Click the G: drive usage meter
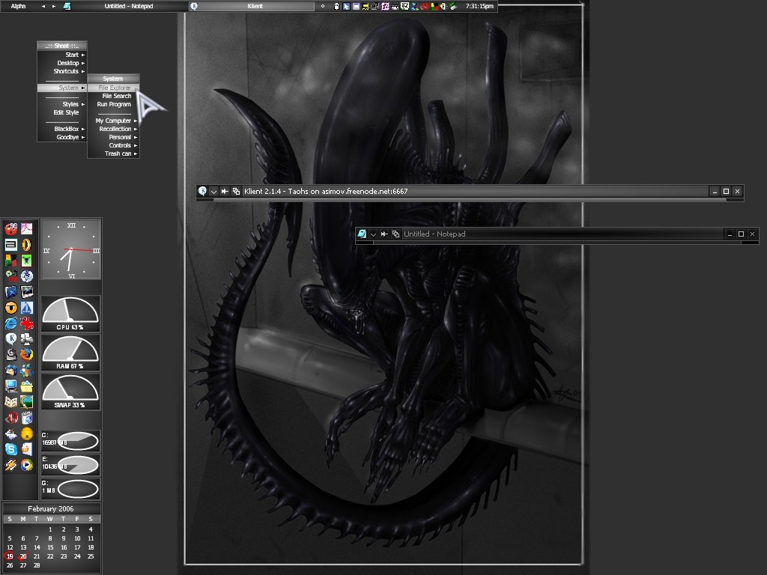This screenshot has width=767, height=575. (70, 489)
